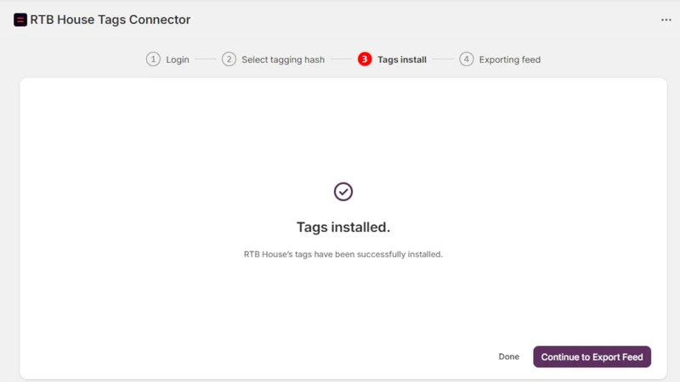Image resolution: width=680 pixels, height=382 pixels.
Task: Click the step 1 circle icon
Action: click(x=153, y=59)
